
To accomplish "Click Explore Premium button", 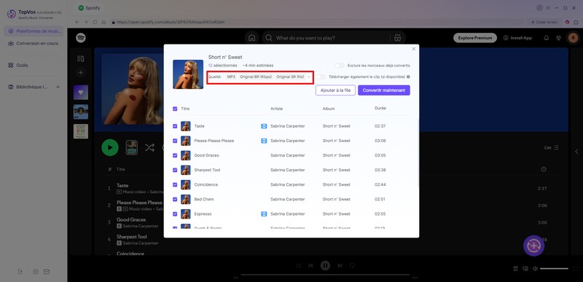I will 475,38.
